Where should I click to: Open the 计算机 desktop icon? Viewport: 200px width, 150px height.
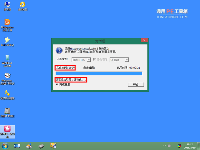[7, 6]
